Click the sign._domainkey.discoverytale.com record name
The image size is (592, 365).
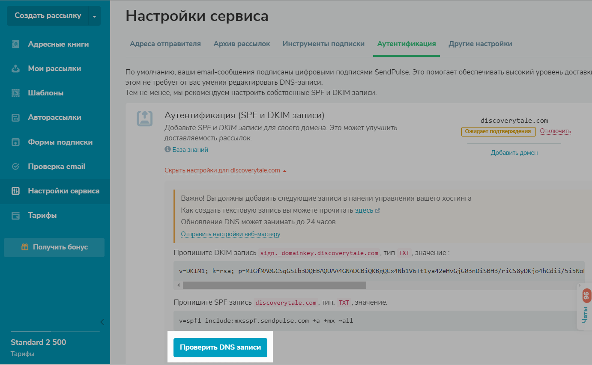pos(320,253)
